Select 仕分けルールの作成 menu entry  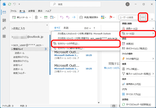pos(68,43)
